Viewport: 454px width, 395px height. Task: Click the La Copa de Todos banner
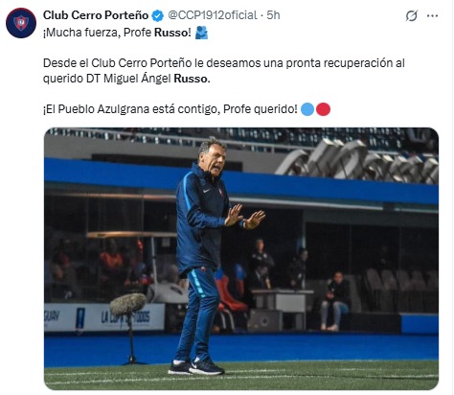(x=125, y=317)
